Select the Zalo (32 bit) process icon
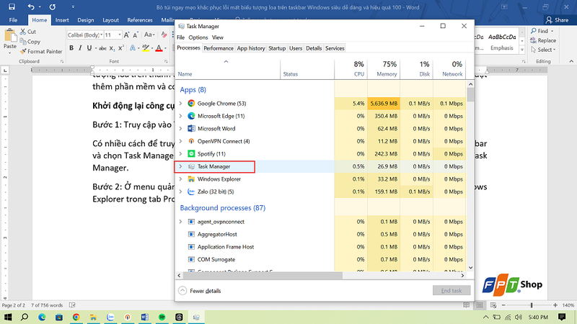This screenshot has height=324, width=577. pos(191,192)
